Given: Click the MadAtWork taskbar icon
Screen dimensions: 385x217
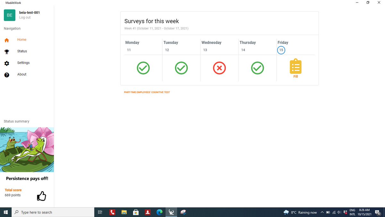Looking at the screenshot, I should pos(171,212).
